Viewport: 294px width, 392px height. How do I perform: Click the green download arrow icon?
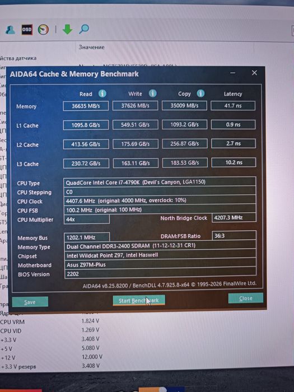tap(67, 29)
